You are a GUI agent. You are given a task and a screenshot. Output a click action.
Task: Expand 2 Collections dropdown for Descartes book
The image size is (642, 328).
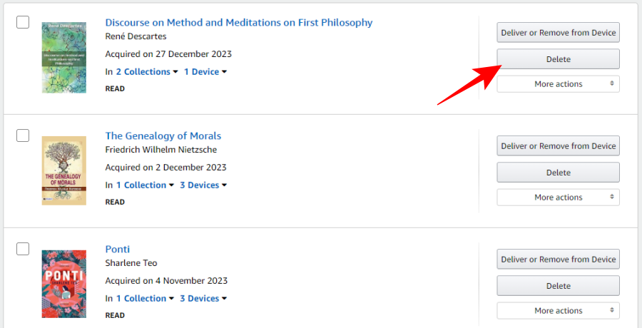[x=146, y=72]
